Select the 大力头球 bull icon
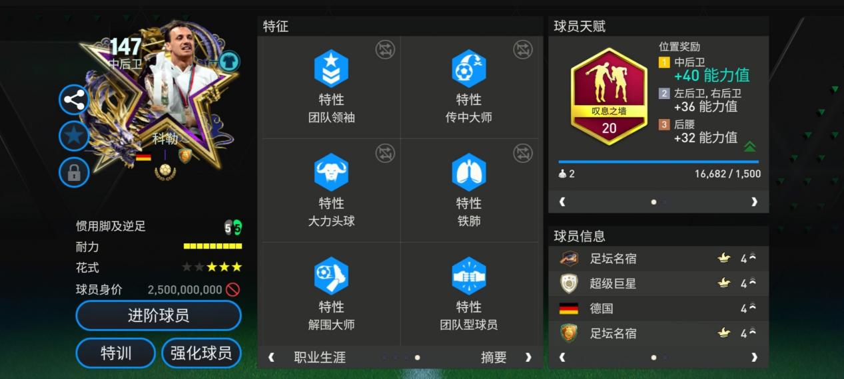 click(x=331, y=172)
